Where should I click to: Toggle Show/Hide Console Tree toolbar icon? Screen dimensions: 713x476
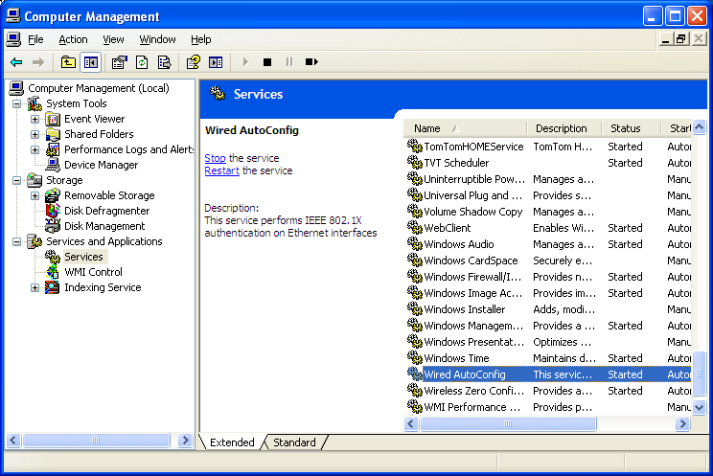(x=90, y=62)
